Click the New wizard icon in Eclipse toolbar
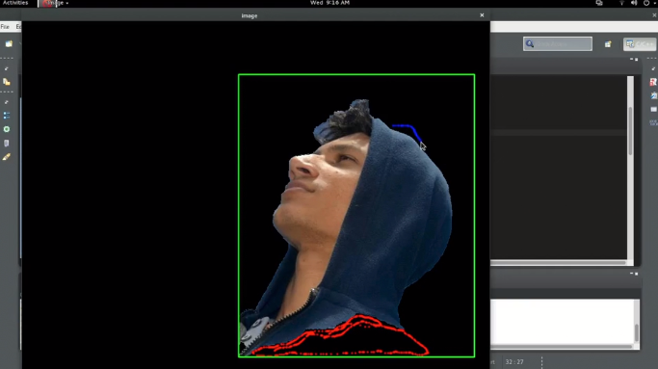 [x=9, y=43]
